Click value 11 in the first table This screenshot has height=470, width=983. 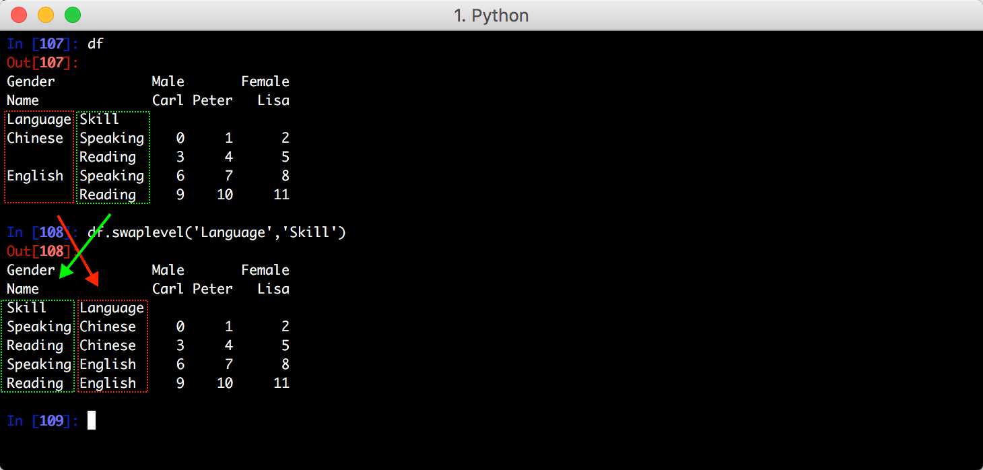point(281,195)
